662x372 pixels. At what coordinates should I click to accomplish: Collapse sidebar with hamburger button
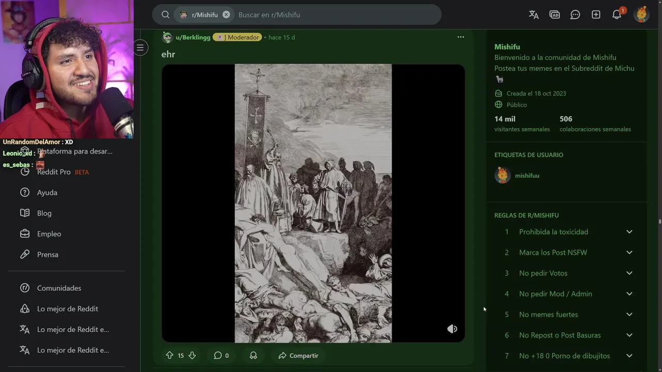[x=140, y=48]
